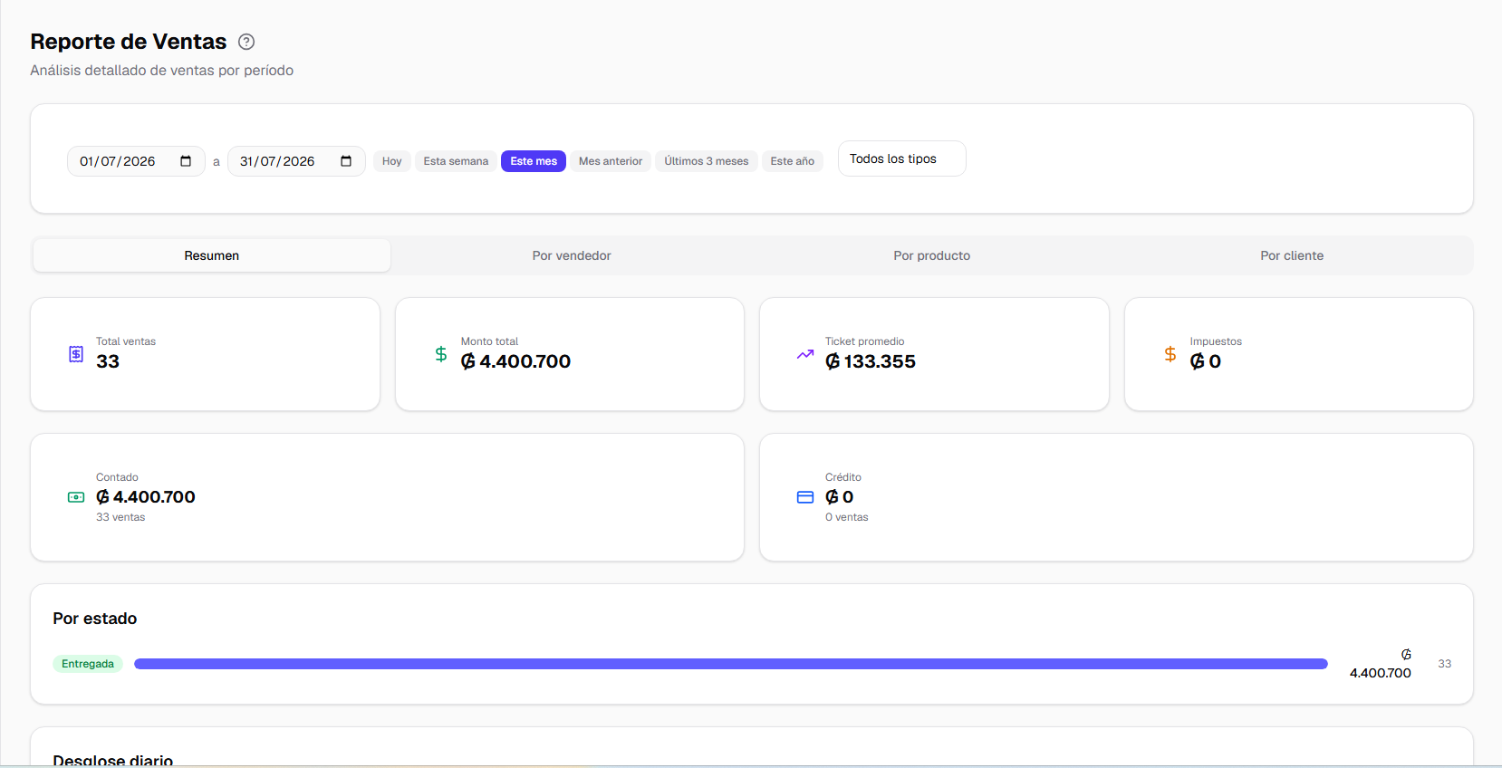1502x768 pixels.
Task: Open the calendar picker on end date 31/07/2026
Action: pos(346,161)
